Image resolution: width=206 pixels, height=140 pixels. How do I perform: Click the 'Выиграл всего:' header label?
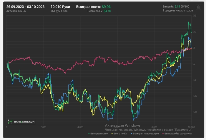point(89,7)
